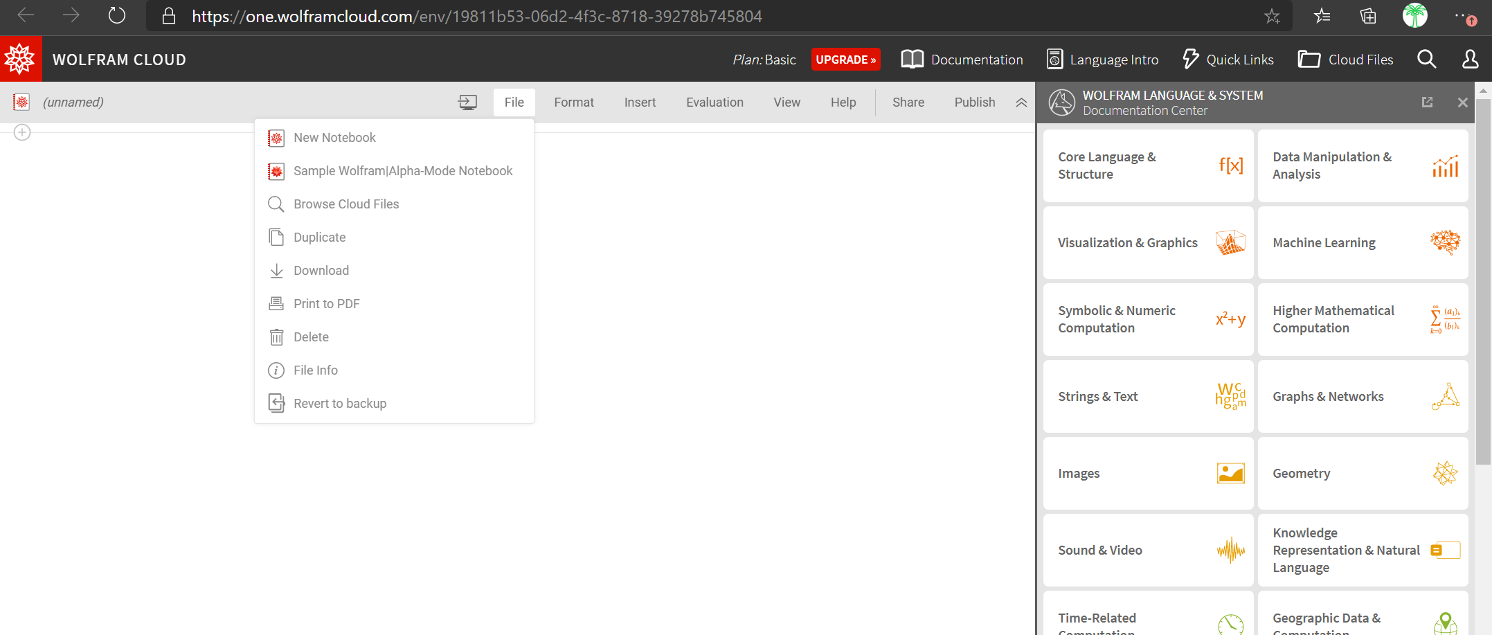
Task: Select Download in File menu
Action: coord(394,271)
